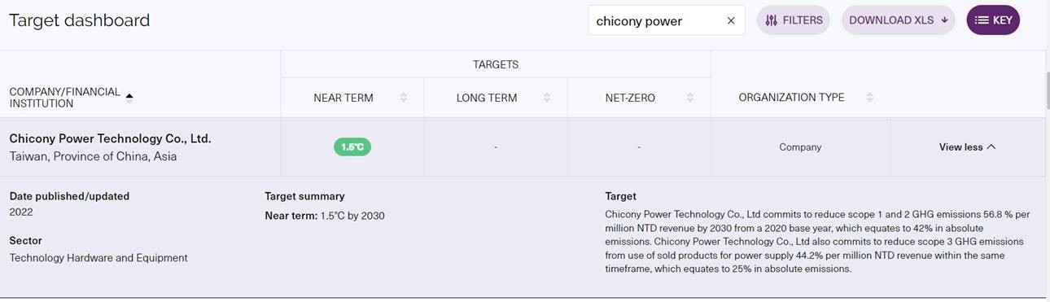Click the Organization Type column header

tap(791, 98)
